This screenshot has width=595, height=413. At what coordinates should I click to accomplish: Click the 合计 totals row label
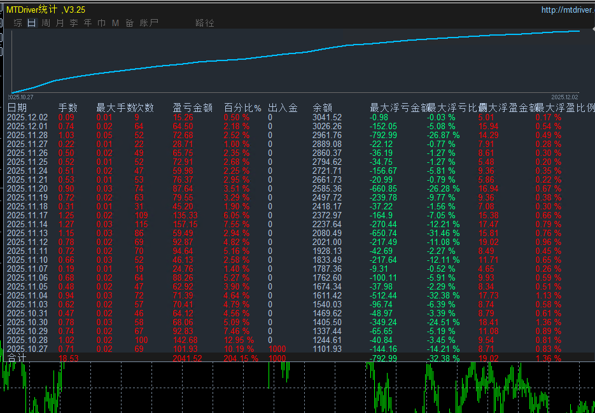(17, 358)
